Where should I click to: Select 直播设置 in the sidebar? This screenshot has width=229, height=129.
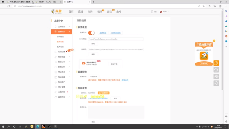pyautogui.click(x=60, y=42)
